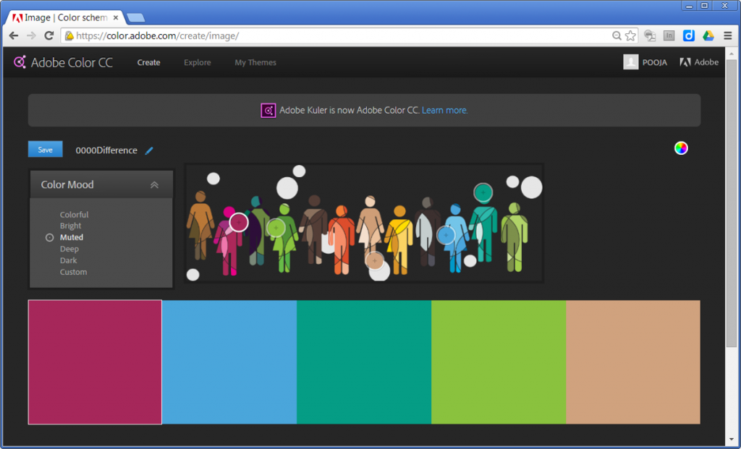Choose the Dark color mood option
Image resolution: width=741 pixels, height=449 pixels.
(x=68, y=260)
